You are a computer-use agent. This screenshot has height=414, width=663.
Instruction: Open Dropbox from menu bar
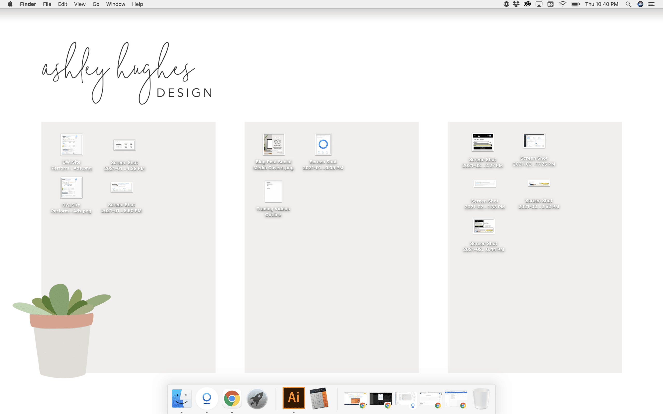[x=517, y=4]
